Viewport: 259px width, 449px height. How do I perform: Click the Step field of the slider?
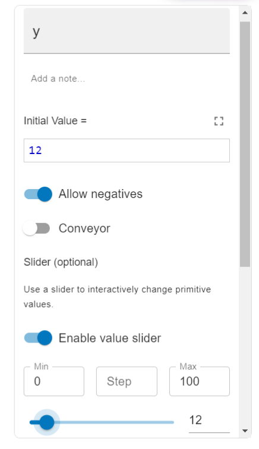pos(127,381)
